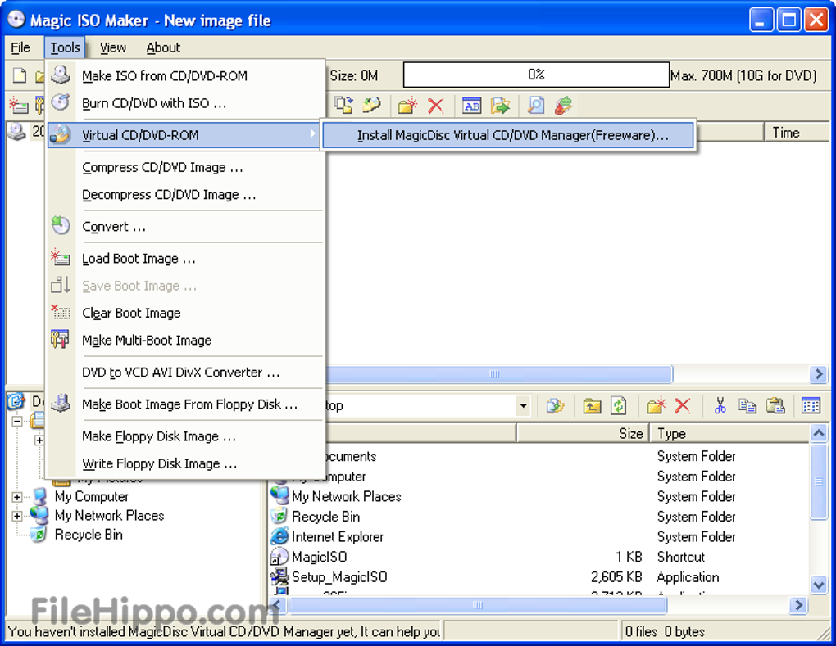Click the CD drive icon in image tree
This screenshot has height=646, width=836.
pyautogui.click(x=17, y=132)
